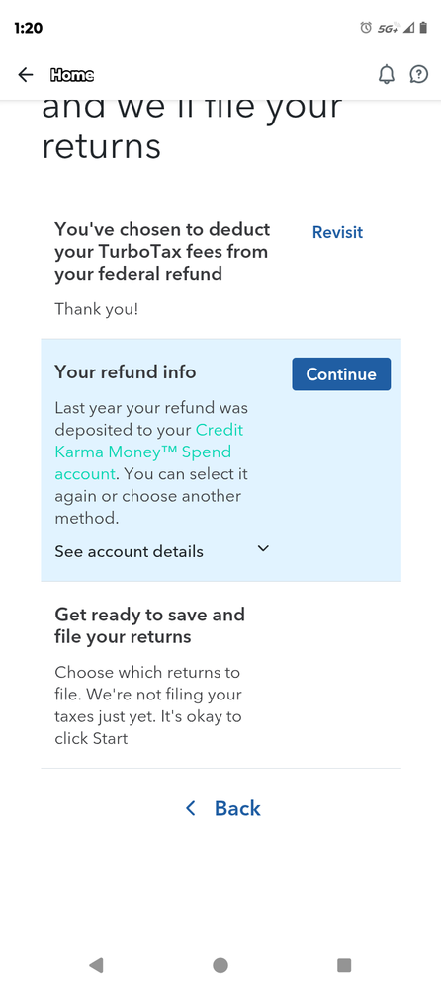
Task: Tap the alarm clock status icon
Action: 366,27
